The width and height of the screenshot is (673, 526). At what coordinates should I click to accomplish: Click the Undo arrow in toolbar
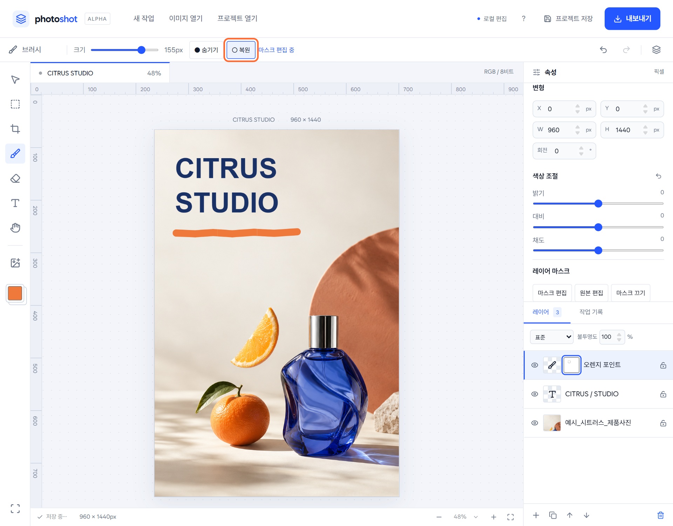point(603,50)
